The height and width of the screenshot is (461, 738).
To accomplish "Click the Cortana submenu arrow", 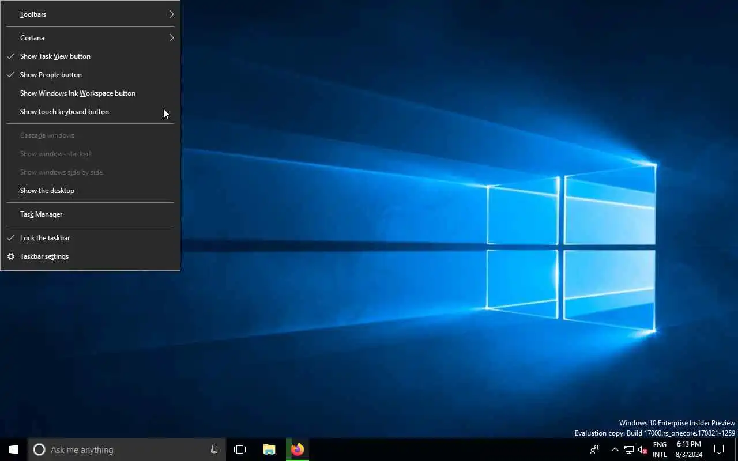I will [x=171, y=38].
